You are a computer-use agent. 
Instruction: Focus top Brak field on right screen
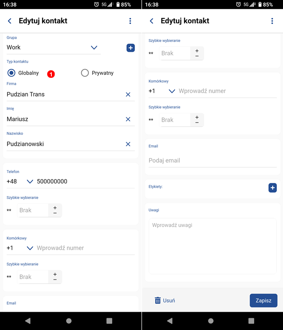click(x=175, y=53)
